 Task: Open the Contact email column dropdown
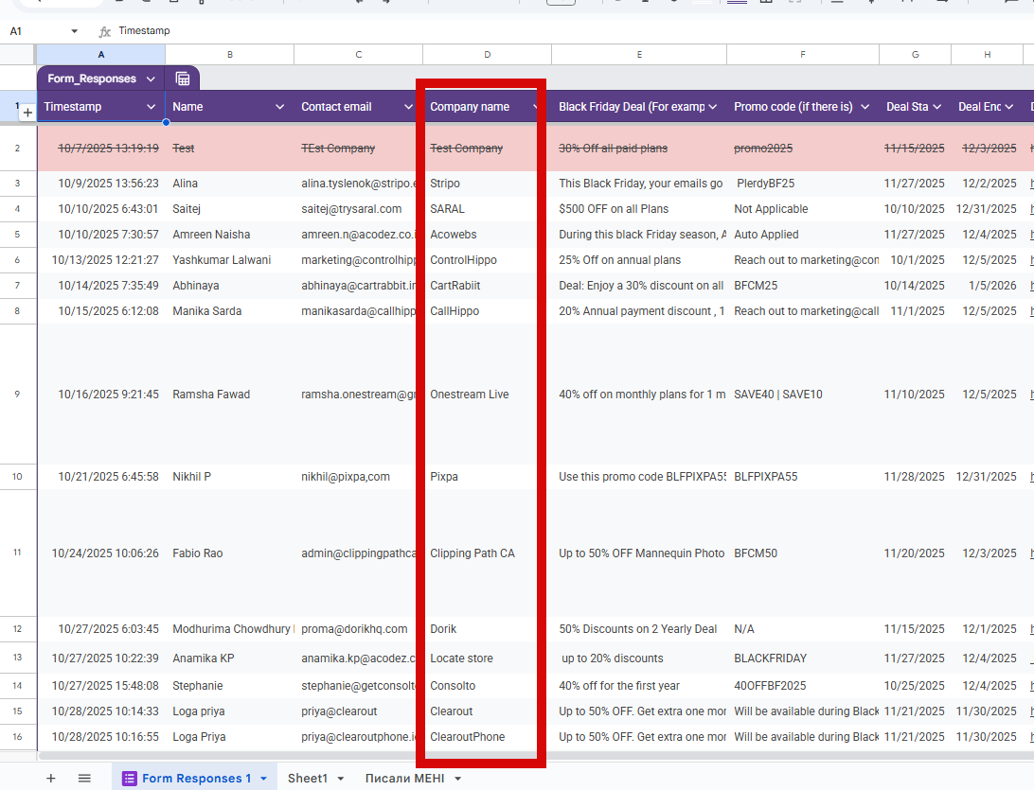click(408, 107)
